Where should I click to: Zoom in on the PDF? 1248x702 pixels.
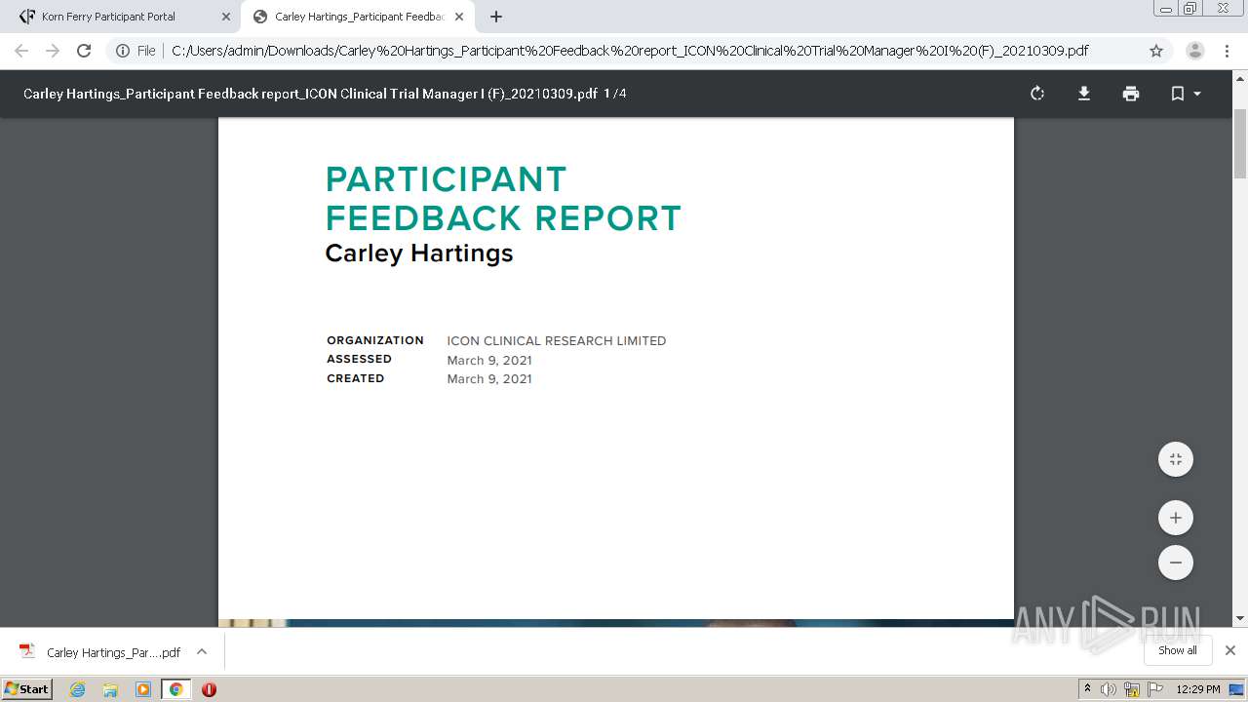[1176, 518]
